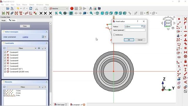Collapse the Constraints section

pos(46,43)
